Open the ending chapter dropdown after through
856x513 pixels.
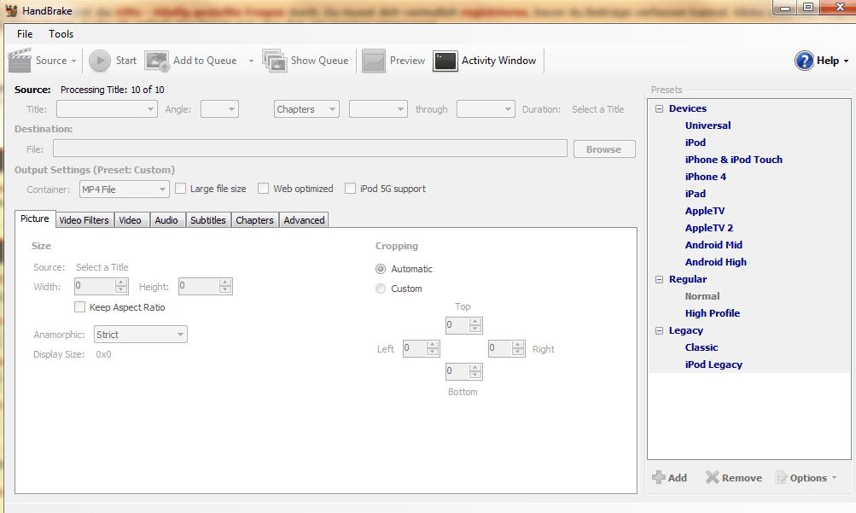[x=486, y=109]
